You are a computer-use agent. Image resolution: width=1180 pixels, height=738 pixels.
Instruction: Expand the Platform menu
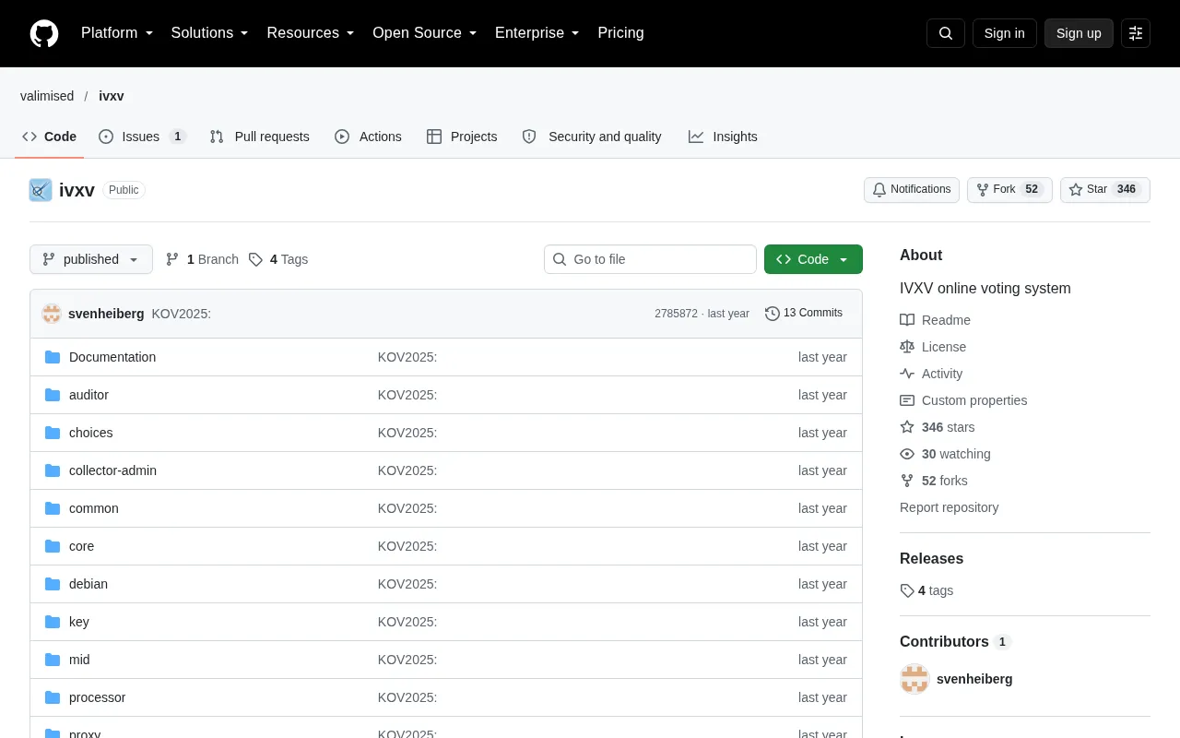(117, 33)
